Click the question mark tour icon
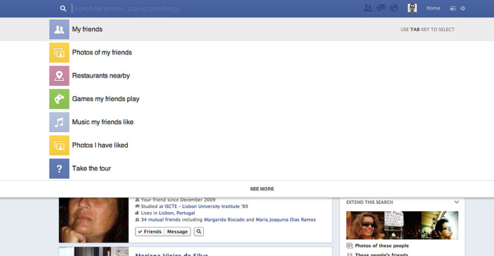494x256 pixels. [59, 168]
